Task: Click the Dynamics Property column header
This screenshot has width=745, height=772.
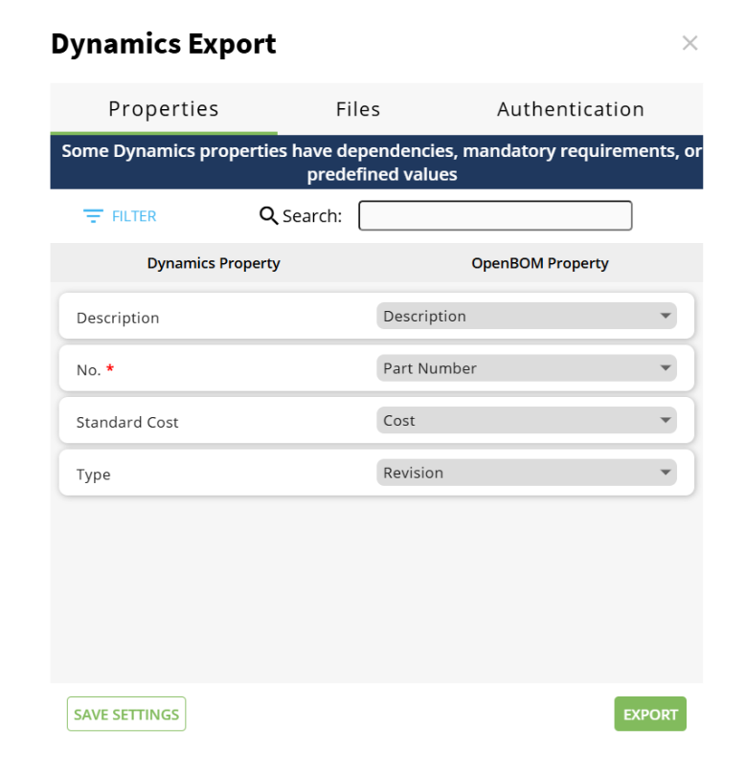Action: pyautogui.click(x=214, y=263)
